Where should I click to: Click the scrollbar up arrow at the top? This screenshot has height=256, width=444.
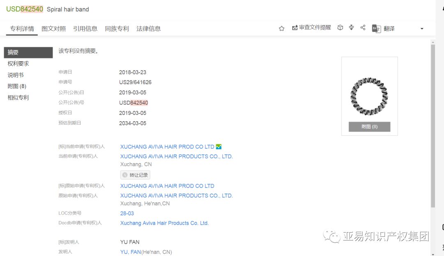coord(432,42)
